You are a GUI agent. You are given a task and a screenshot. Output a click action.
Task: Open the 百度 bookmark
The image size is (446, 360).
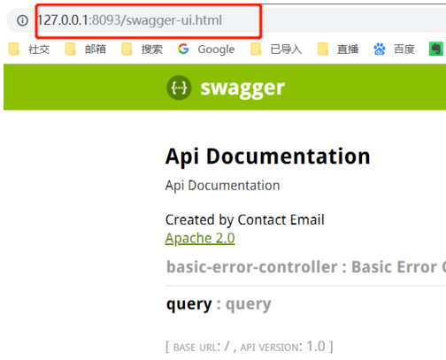click(394, 49)
